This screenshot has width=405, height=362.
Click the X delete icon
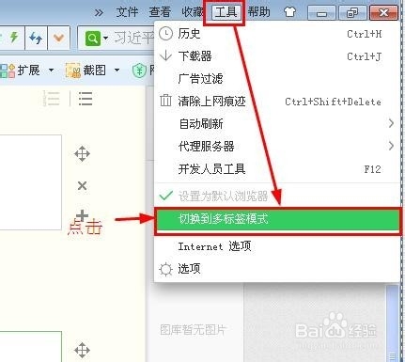click(x=82, y=186)
